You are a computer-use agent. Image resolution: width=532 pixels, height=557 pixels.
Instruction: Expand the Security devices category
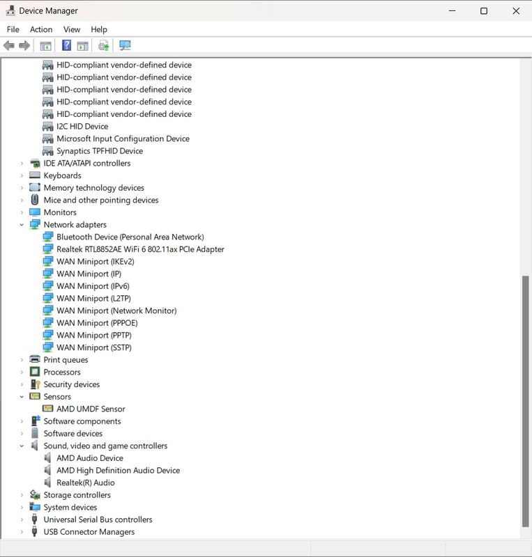coord(22,384)
